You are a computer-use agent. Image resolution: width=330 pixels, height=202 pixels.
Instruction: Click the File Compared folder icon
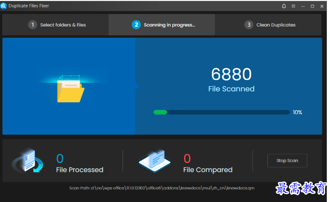click(x=154, y=160)
